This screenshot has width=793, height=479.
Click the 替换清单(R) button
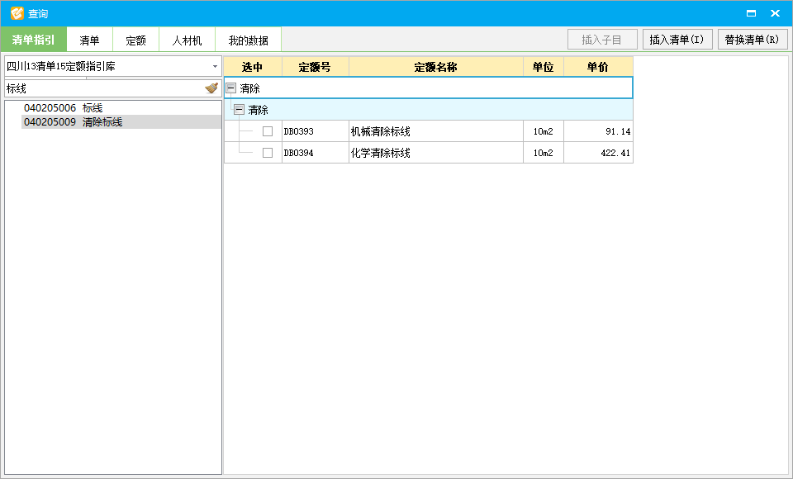click(x=753, y=40)
